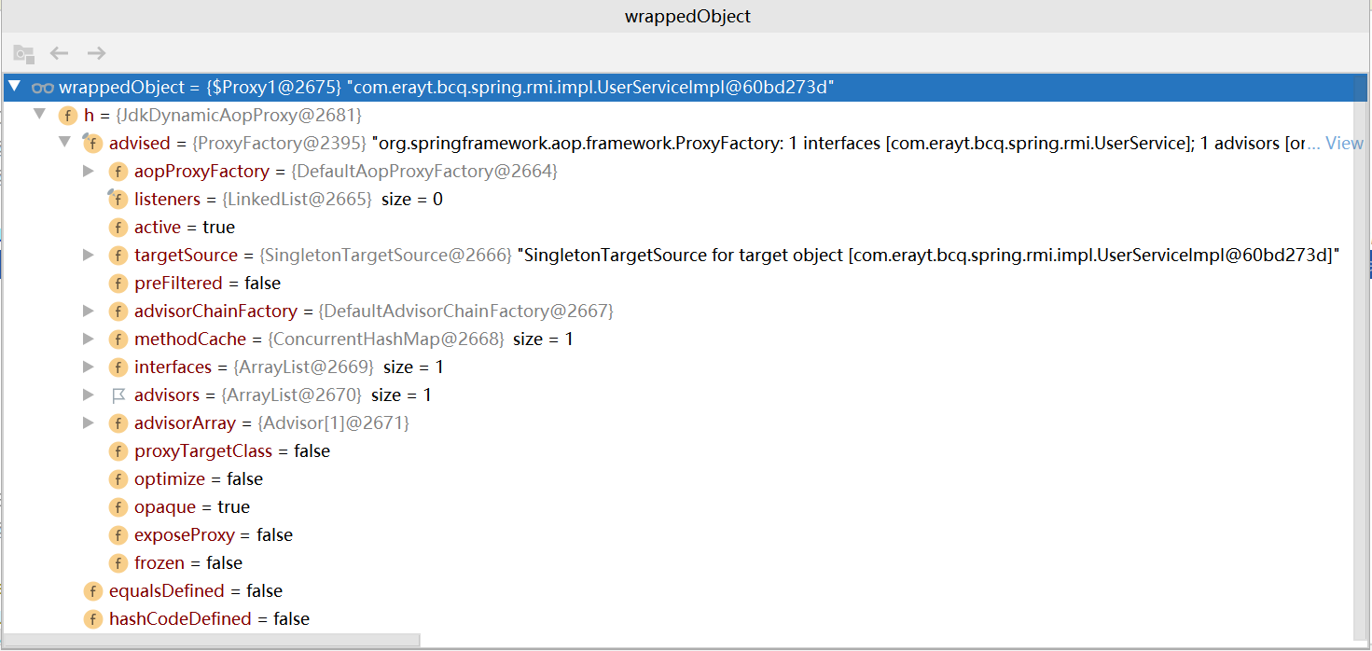
Task: Open the View link on advised row
Action: (x=1344, y=144)
